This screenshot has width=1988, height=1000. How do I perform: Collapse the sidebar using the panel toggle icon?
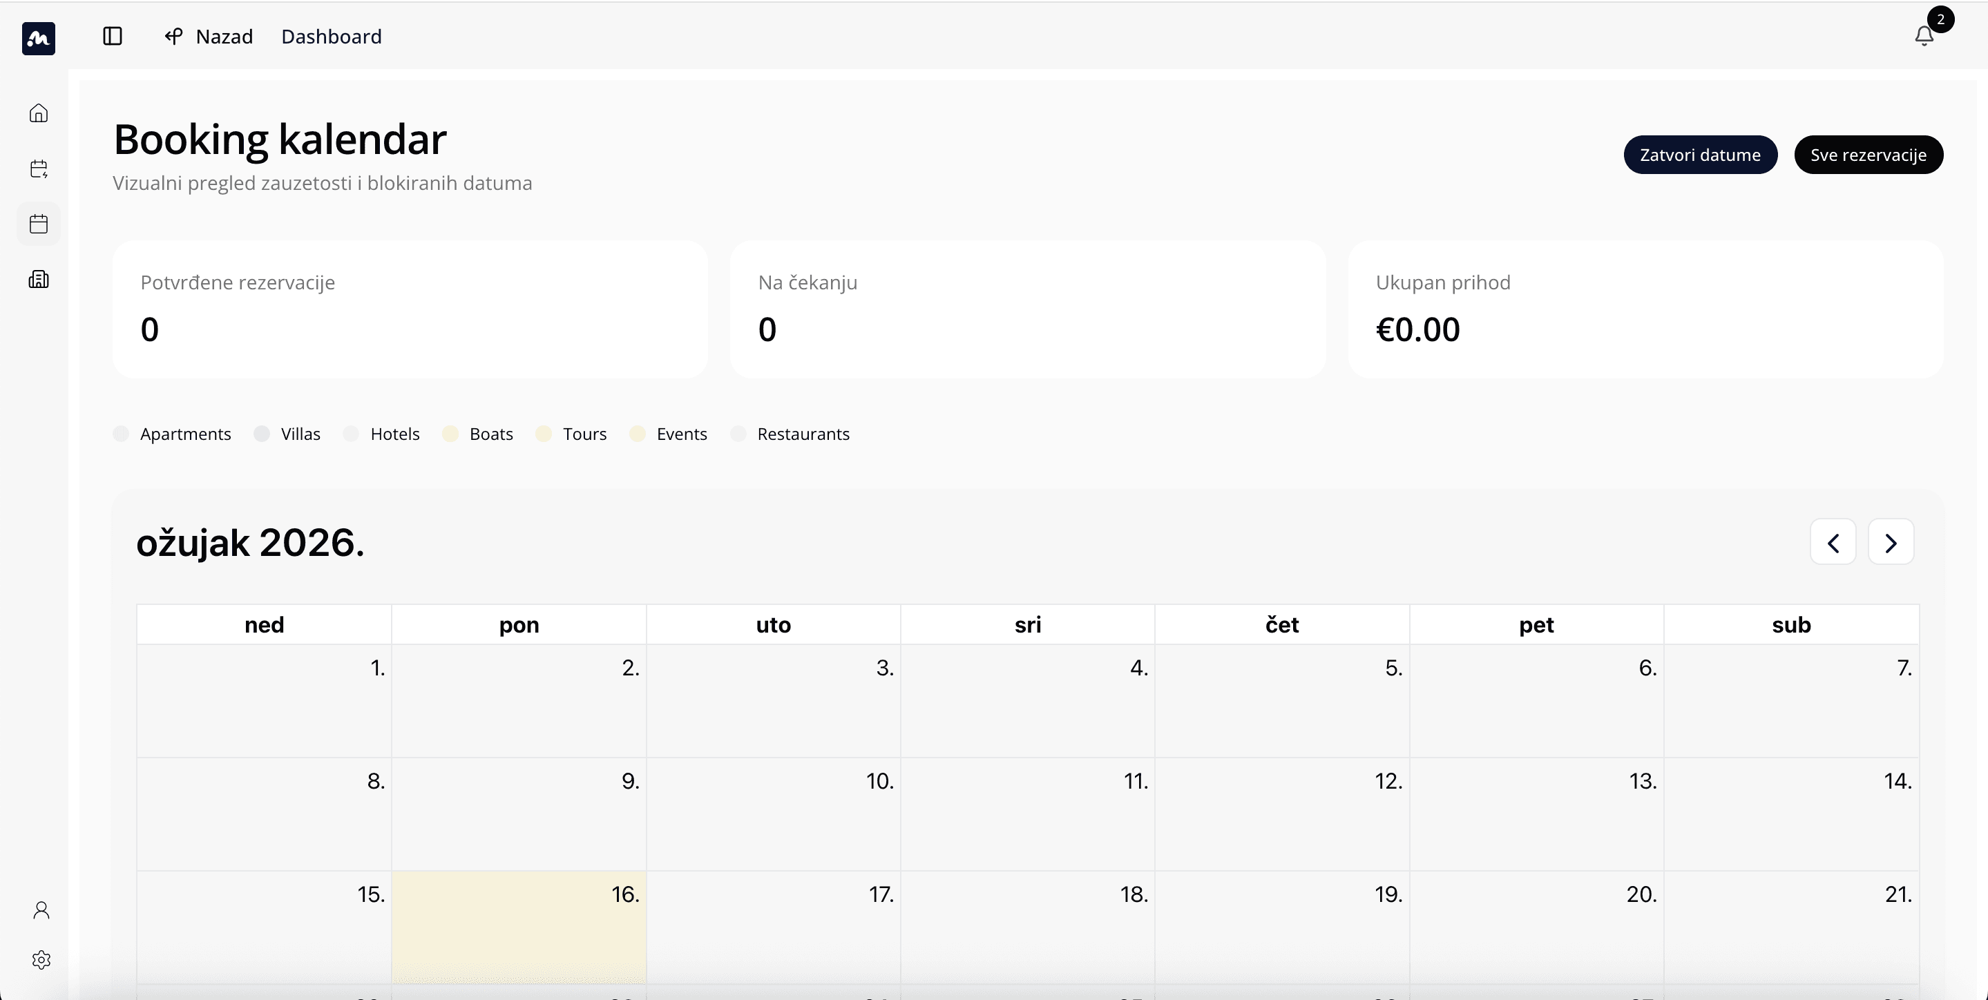click(113, 37)
